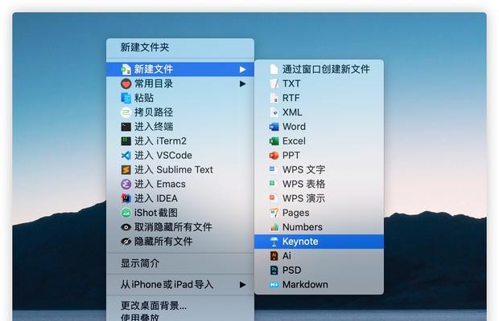Click the 新建文件 document icon

click(126, 69)
